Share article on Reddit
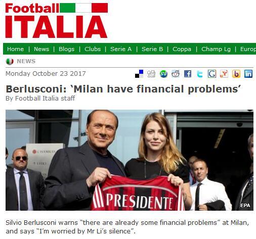The image size is (256, 239). [176, 74]
